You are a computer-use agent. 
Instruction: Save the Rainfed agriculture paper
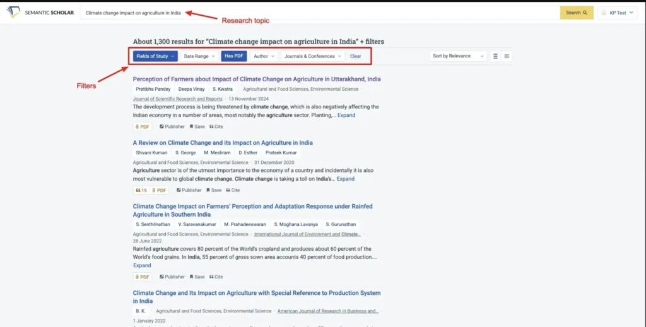click(197, 277)
